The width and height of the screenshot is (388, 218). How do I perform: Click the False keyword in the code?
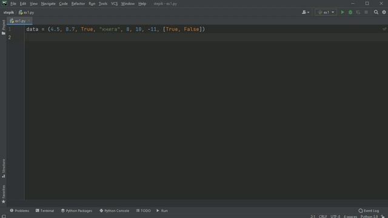click(x=192, y=29)
